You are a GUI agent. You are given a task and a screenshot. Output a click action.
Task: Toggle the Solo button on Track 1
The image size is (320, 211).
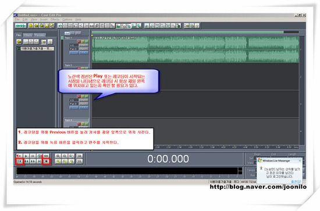[83, 42]
